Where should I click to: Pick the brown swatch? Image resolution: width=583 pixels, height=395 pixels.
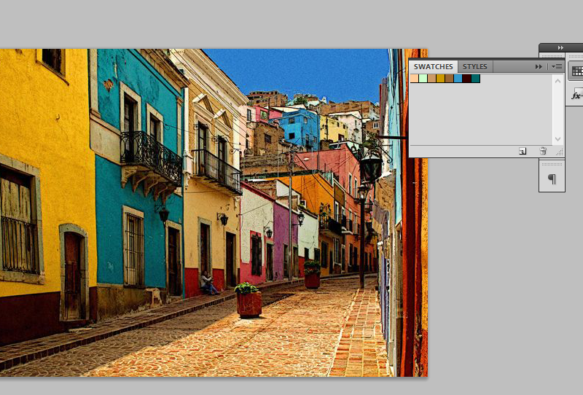pos(449,79)
